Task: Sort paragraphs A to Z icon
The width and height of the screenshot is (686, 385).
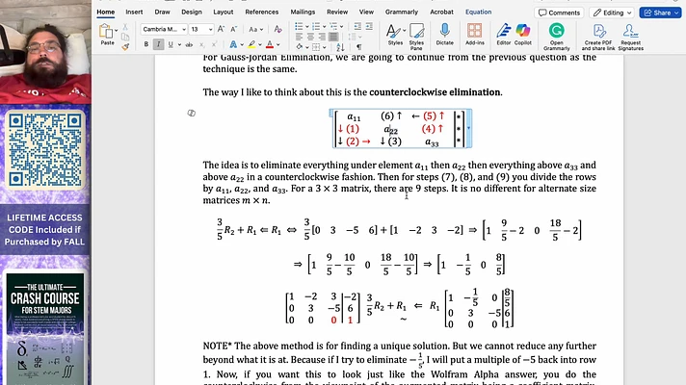Action: pos(340,47)
